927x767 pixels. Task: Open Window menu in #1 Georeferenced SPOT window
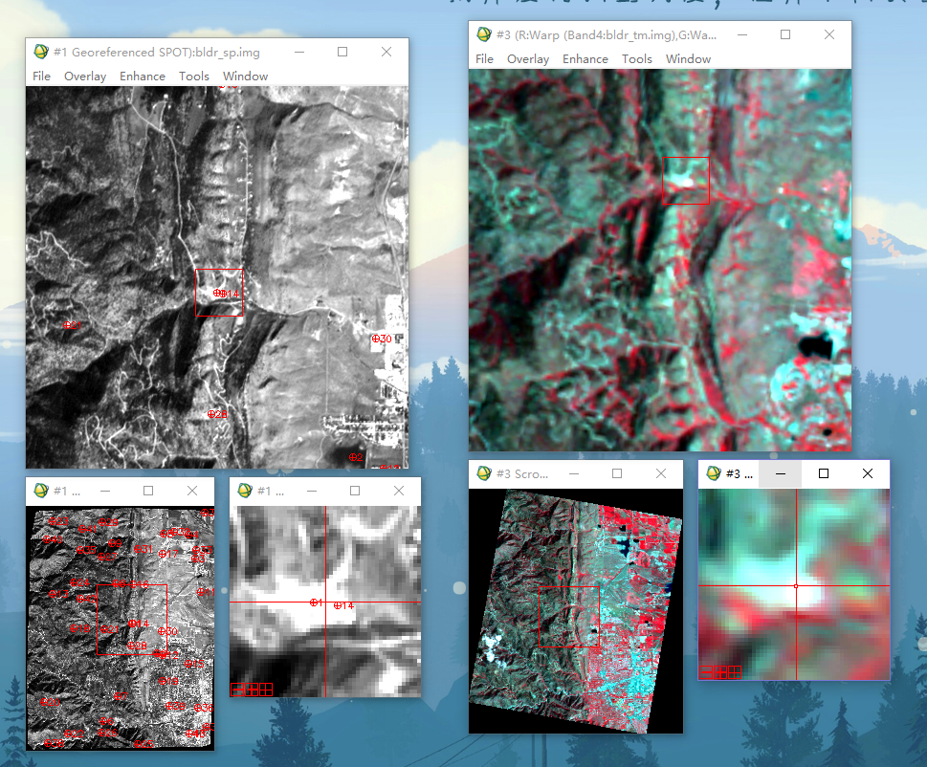[x=245, y=77]
